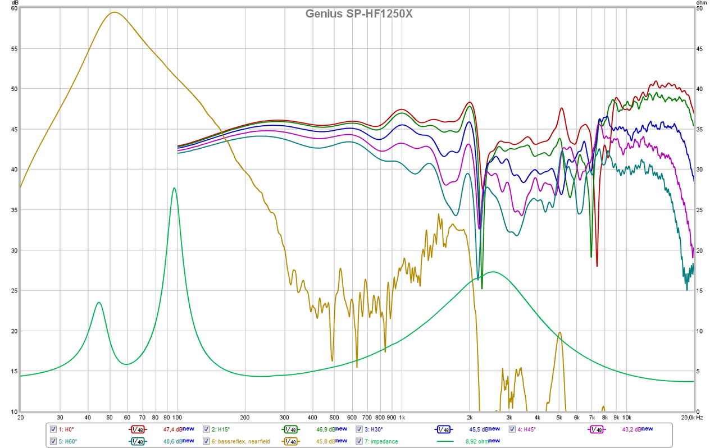Click the red 1/48 smoothing icon for H0°
Image resolution: width=719 pixels, height=448 pixels.
(x=138, y=429)
